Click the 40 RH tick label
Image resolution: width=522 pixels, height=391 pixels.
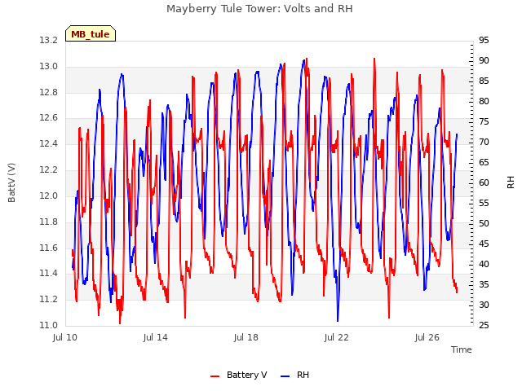484,264
